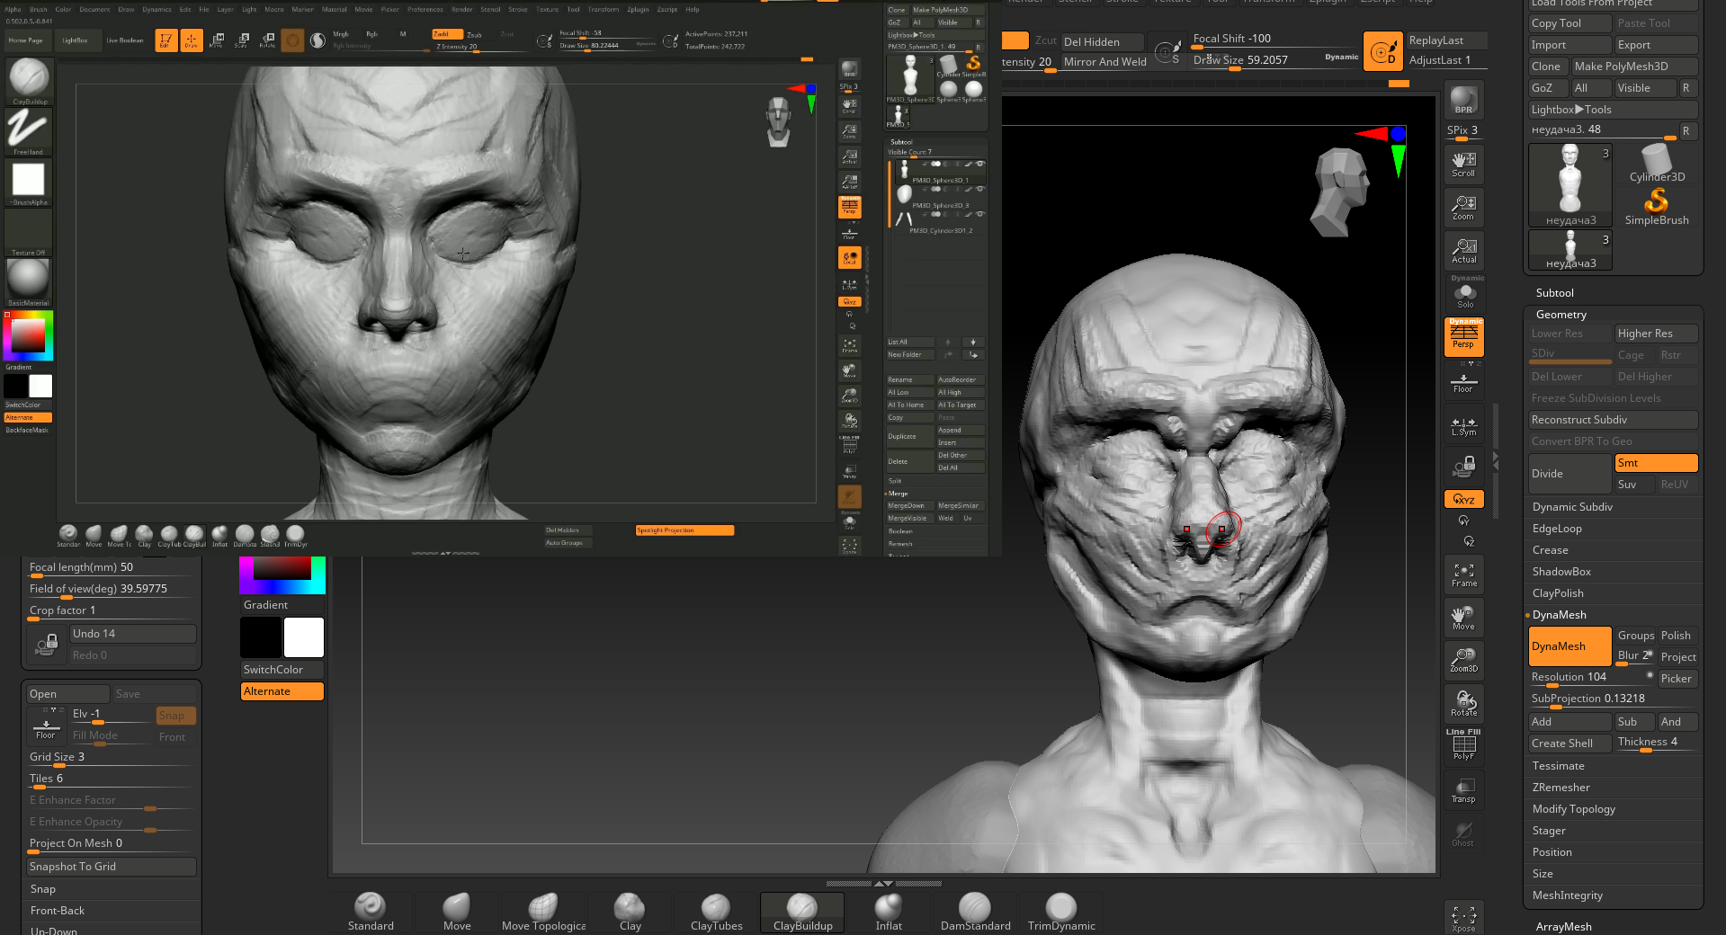Click the Zoom3D icon
This screenshot has height=935, width=1726.
[1463, 660]
